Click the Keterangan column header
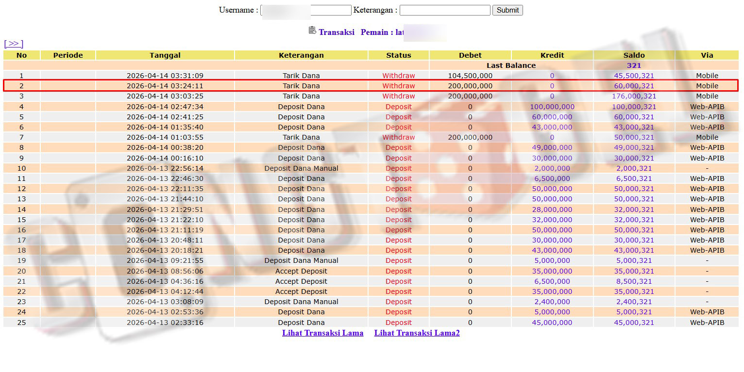This screenshot has width=744, height=372. 301,55
